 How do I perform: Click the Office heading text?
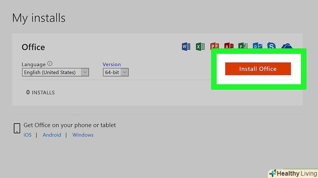[x=33, y=47]
